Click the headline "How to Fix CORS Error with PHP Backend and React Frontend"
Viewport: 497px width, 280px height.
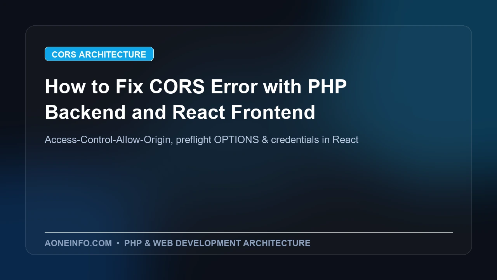(x=196, y=99)
